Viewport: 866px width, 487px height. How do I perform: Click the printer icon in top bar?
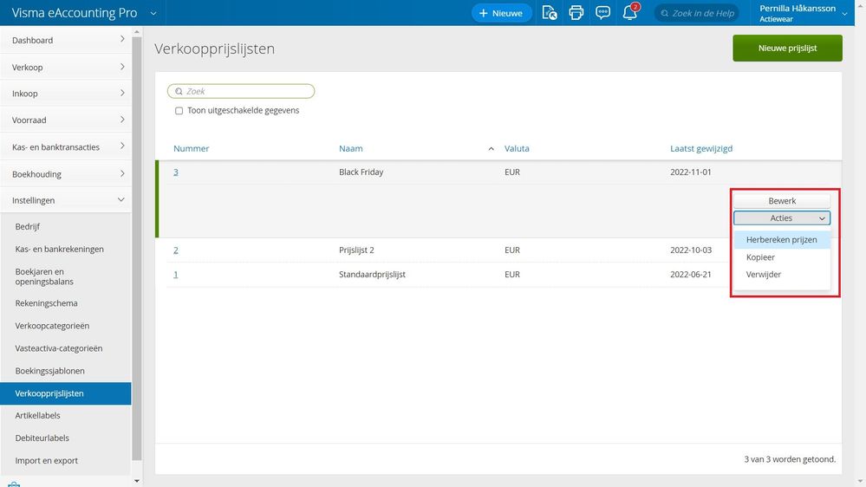576,13
